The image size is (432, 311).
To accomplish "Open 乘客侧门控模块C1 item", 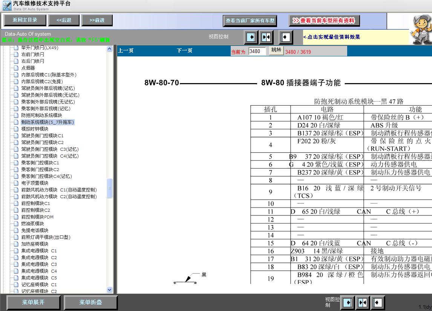I will [x=40, y=162].
